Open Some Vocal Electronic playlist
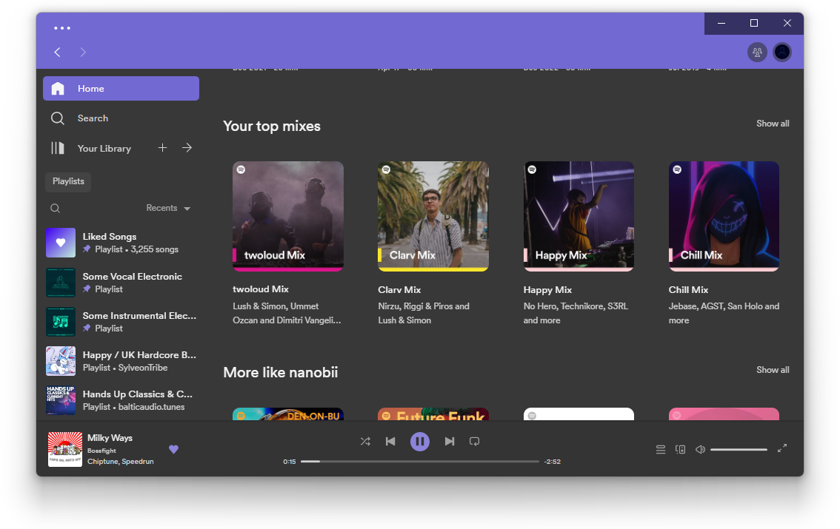840x529 pixels. [x=121, y=283]
